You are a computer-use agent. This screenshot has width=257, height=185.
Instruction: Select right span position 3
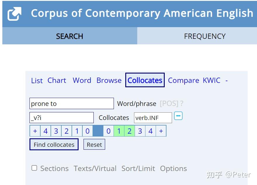[x=140, y=131]
